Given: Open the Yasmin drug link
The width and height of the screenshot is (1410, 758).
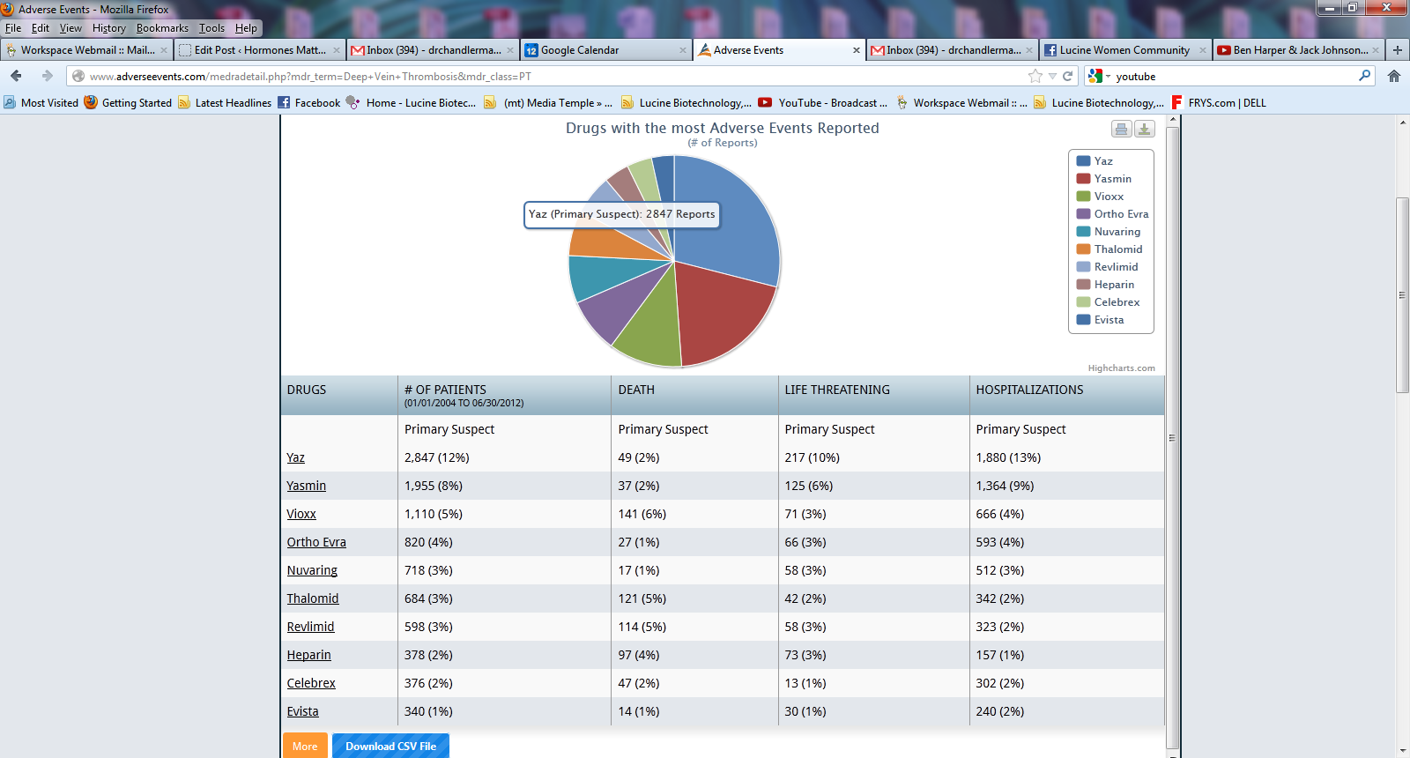Looking at the screenshot, I should click(306, 486).
